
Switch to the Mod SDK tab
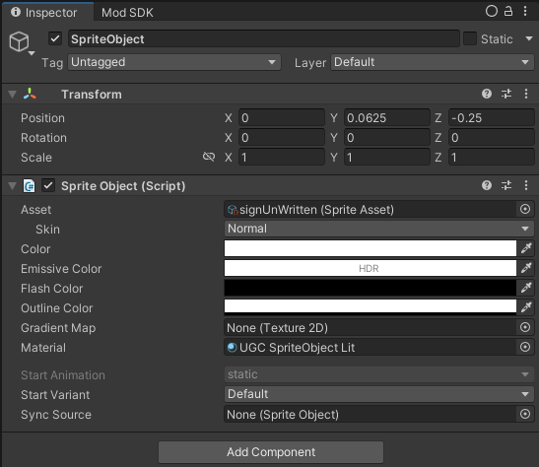point(127,13)
